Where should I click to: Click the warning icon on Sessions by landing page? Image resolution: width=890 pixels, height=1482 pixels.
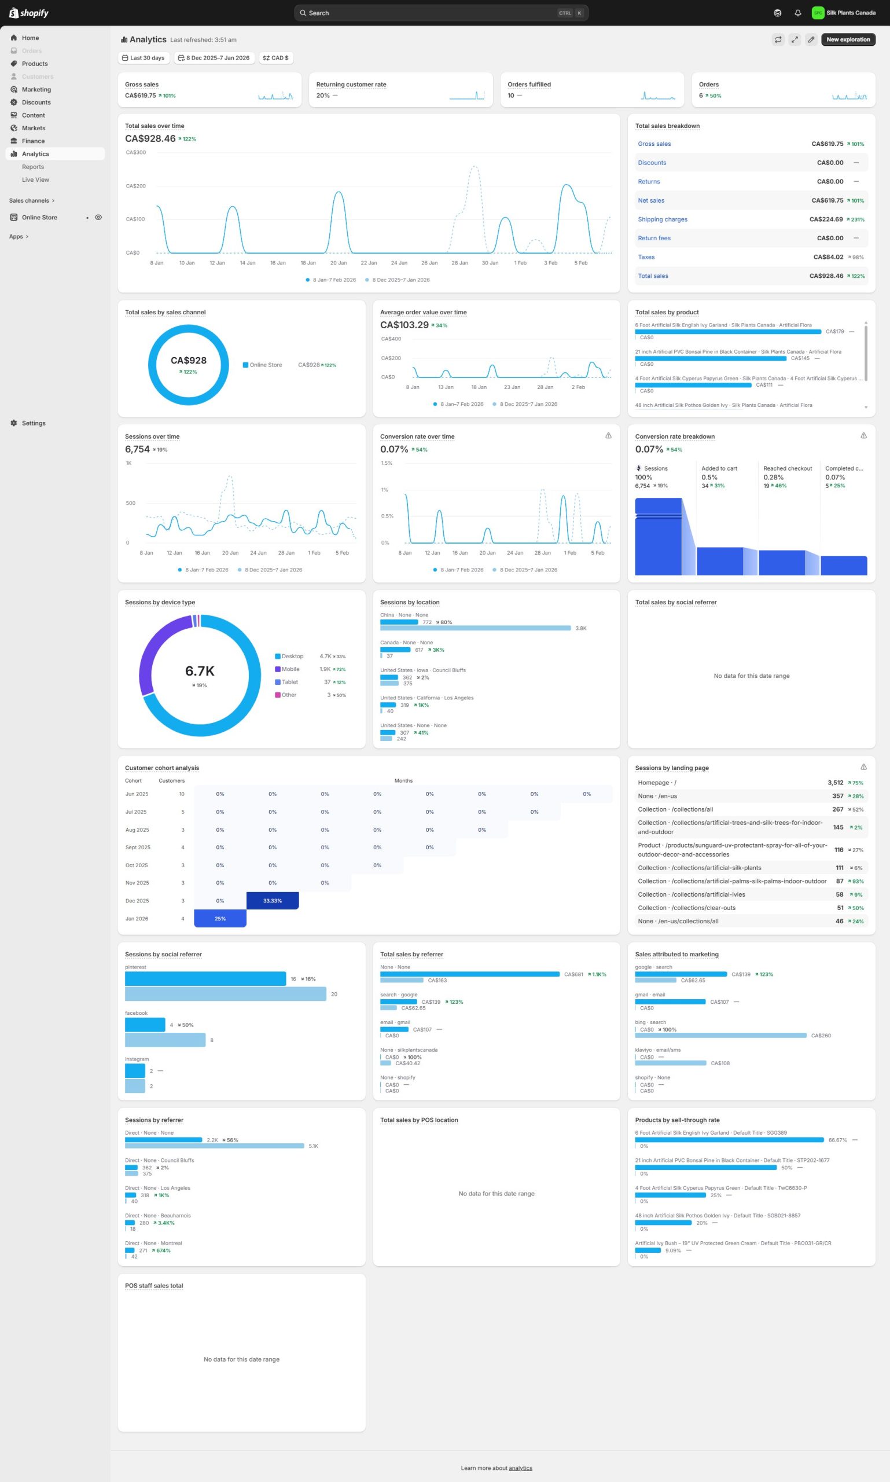coord(863,767)
